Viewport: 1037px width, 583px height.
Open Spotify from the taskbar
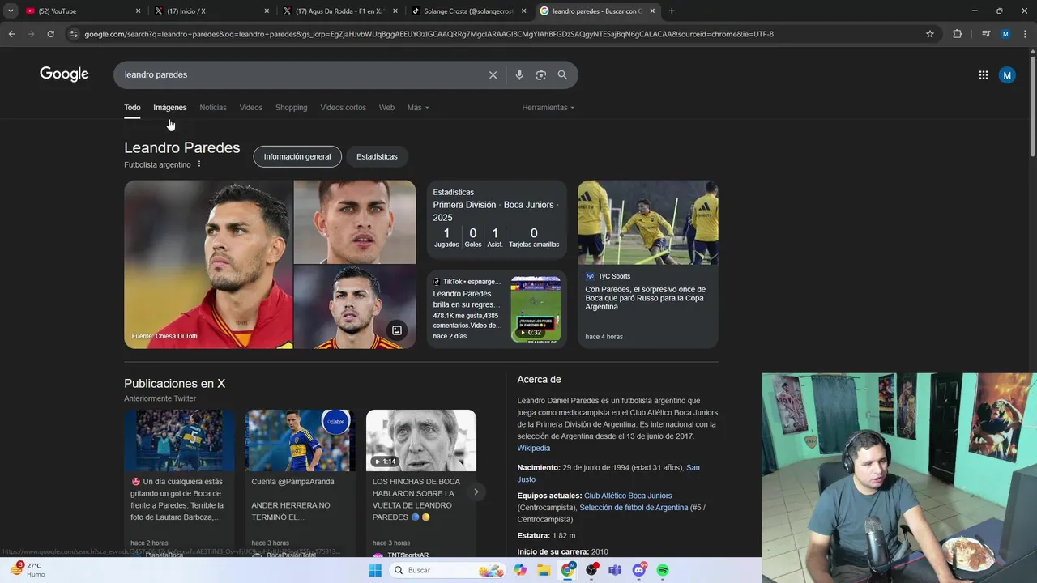coord(663,570)
